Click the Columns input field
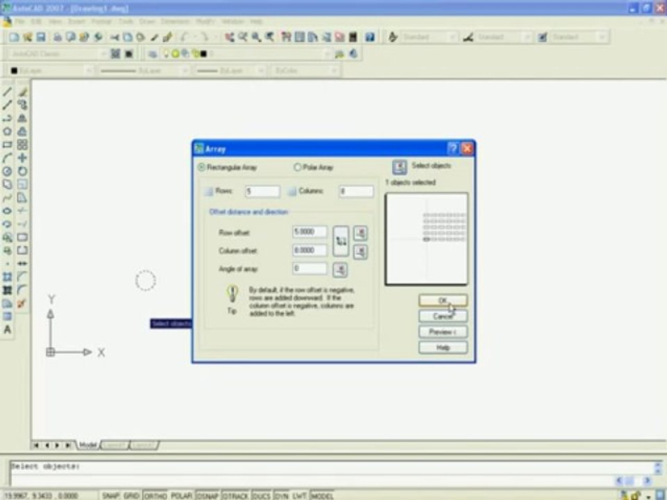667x500 pixels. click(x=356, y=192)
